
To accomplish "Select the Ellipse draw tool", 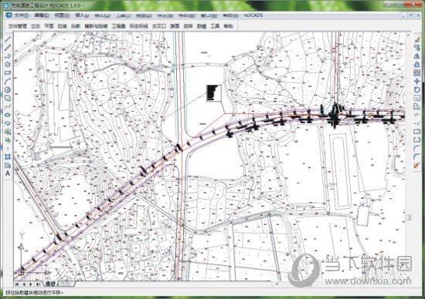I will [8, 115].
